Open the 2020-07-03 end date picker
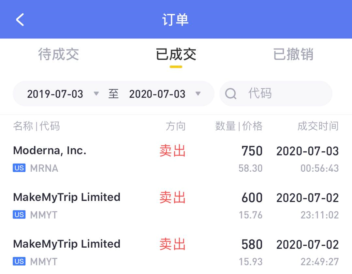 point(157,94)
